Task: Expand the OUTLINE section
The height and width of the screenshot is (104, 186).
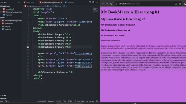Action: [3, 95]
